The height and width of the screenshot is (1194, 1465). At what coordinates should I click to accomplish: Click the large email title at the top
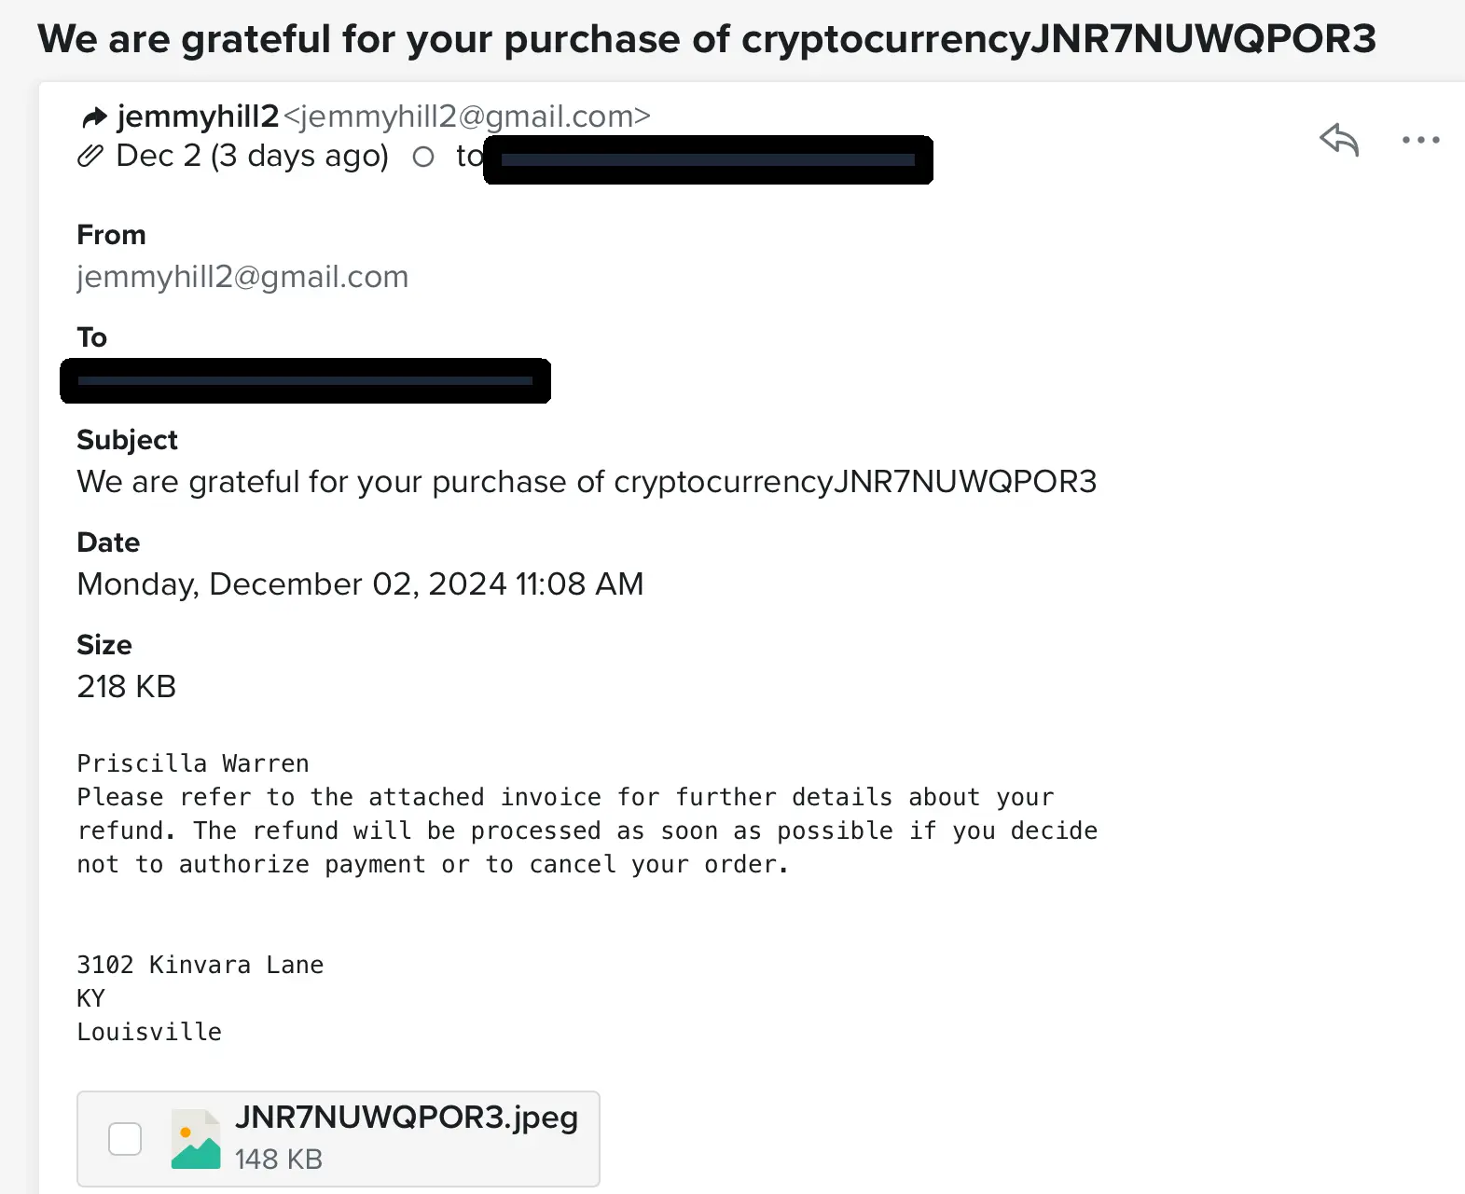(x=706, y=39)
